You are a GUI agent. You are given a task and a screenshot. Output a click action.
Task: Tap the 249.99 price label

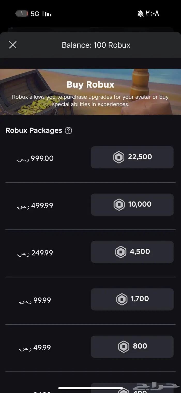(x=35, y=253)
